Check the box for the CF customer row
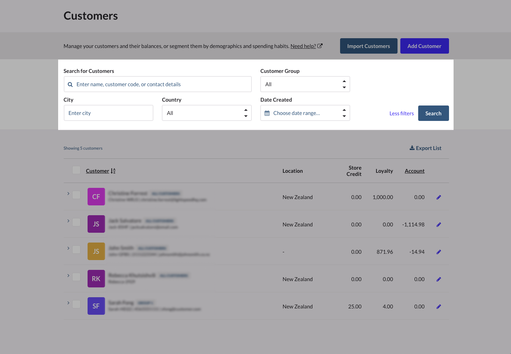The height and width of the screenshot is (354, 511). coord(76,195)
